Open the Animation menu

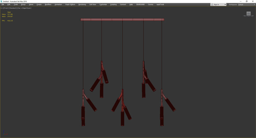click(x=58, y=4)
